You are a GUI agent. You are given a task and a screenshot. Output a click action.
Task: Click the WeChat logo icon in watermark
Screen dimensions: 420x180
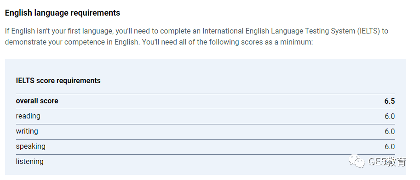(356, 161)
